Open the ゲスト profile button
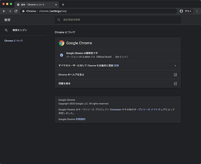The height and width of the screenshot is (164, 201). pos(186,11)
